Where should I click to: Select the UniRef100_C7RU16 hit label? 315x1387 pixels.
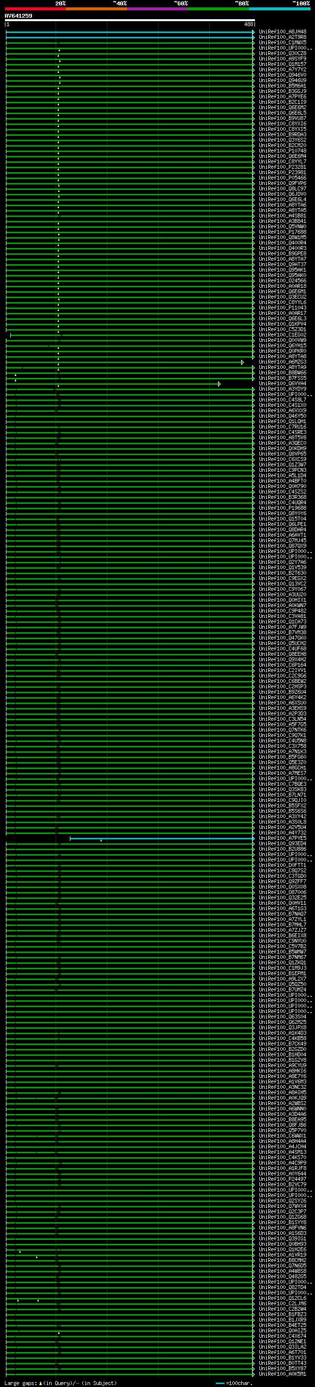point(283,427)
